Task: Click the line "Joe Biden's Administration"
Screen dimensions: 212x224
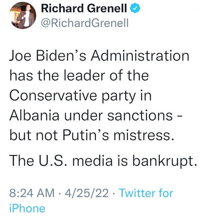Action: point(100,56)
